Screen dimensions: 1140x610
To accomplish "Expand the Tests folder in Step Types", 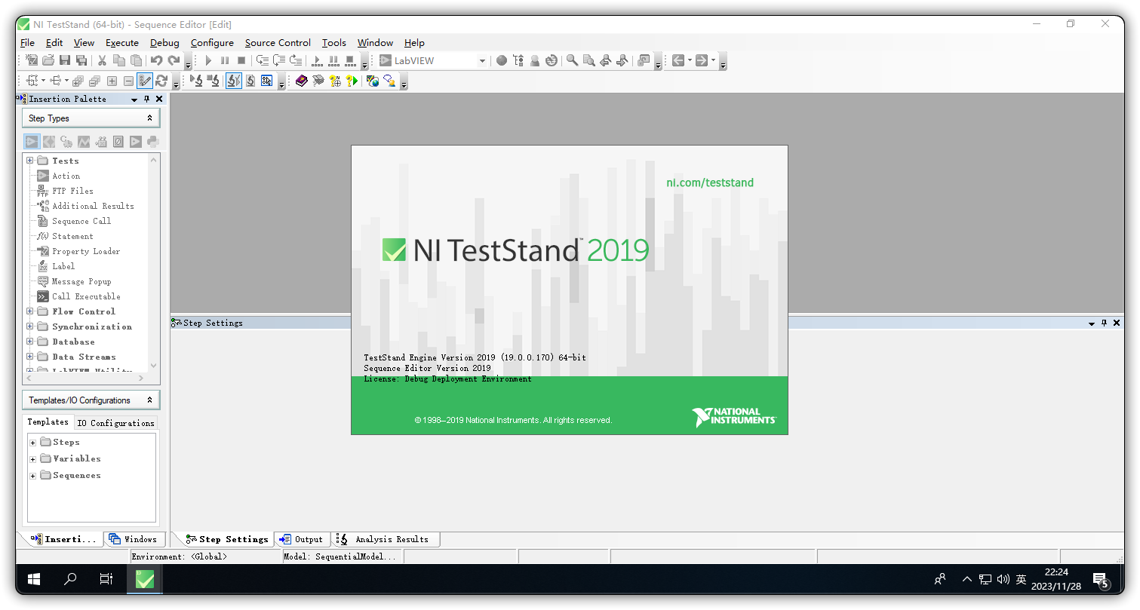I will (x=30, y=160).
